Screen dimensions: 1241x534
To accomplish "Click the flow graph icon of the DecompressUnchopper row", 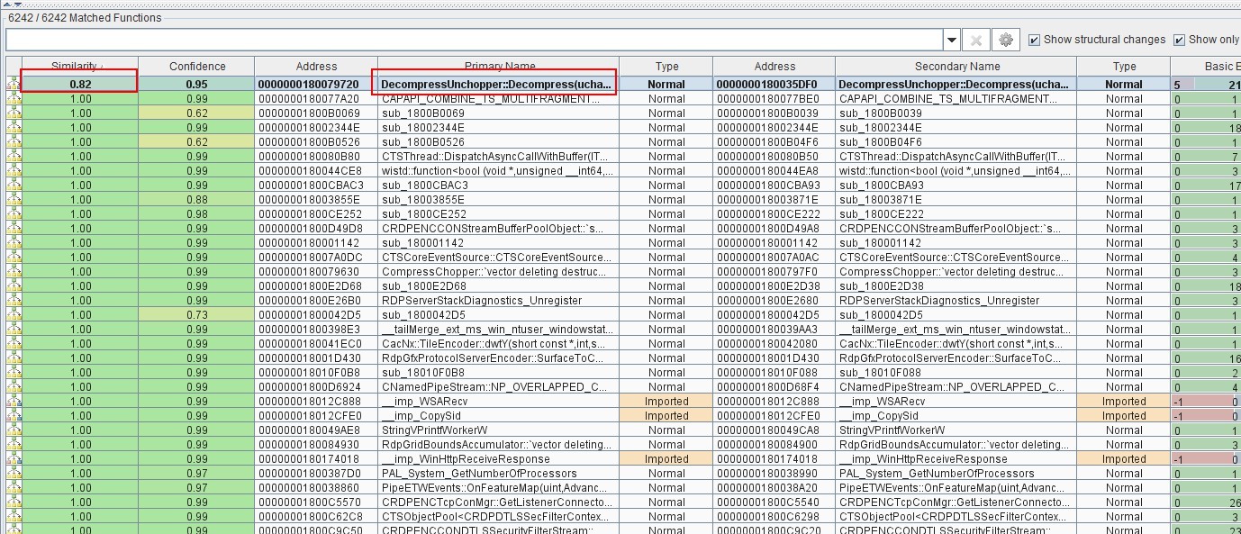I will [13, 85].
